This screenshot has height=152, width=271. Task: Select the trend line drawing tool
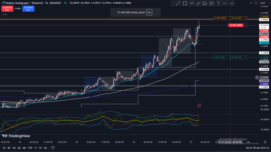point(178,3)
